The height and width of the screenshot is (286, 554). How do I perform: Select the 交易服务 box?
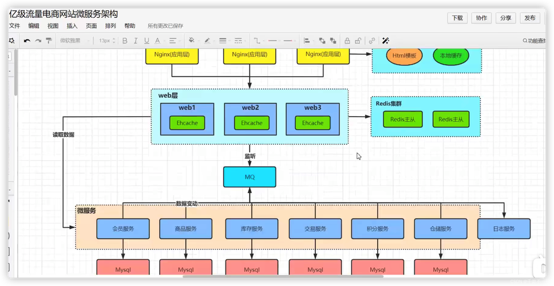315,229
